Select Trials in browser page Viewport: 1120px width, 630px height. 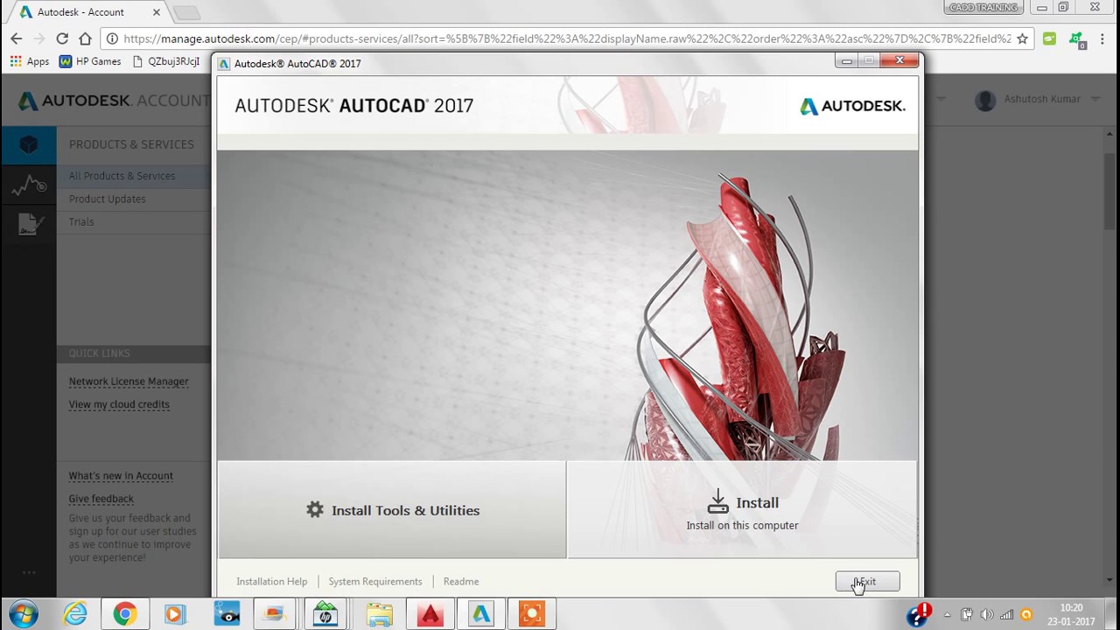click(81, 221)
